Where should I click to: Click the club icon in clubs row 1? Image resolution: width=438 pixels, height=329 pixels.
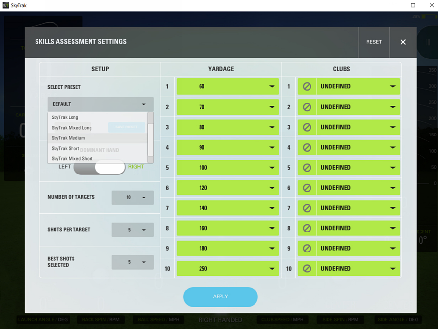pos(307,86)
